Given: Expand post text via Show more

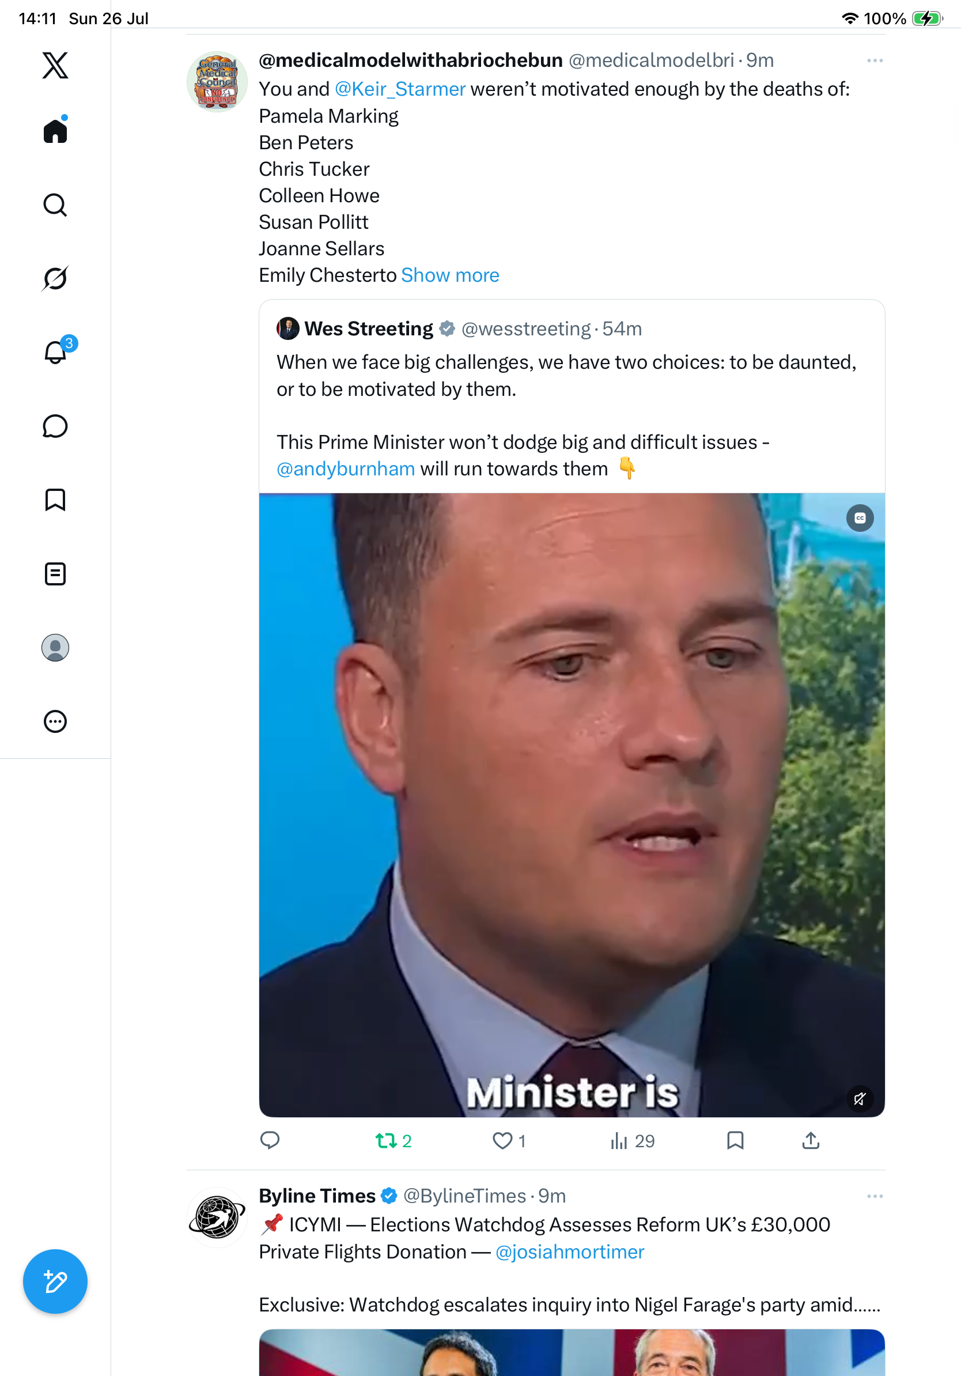Looking at the screenshot, I should click(x=450, y=275).
